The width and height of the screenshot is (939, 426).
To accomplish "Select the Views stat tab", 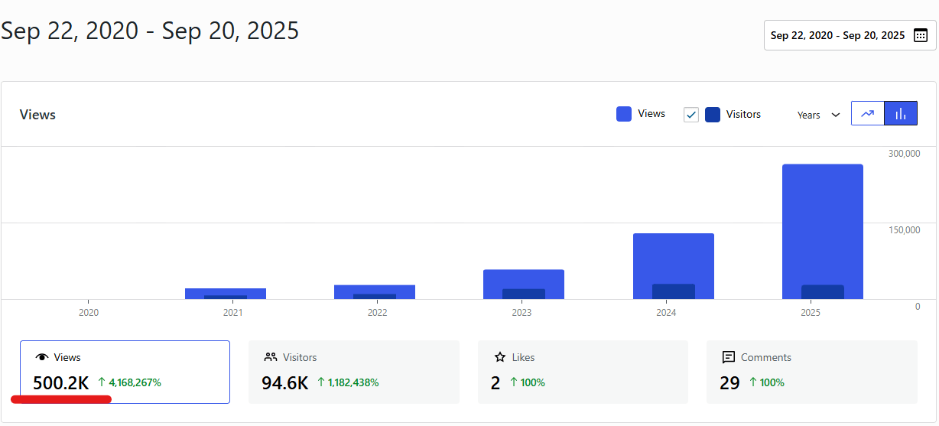I will click(125, 372).
